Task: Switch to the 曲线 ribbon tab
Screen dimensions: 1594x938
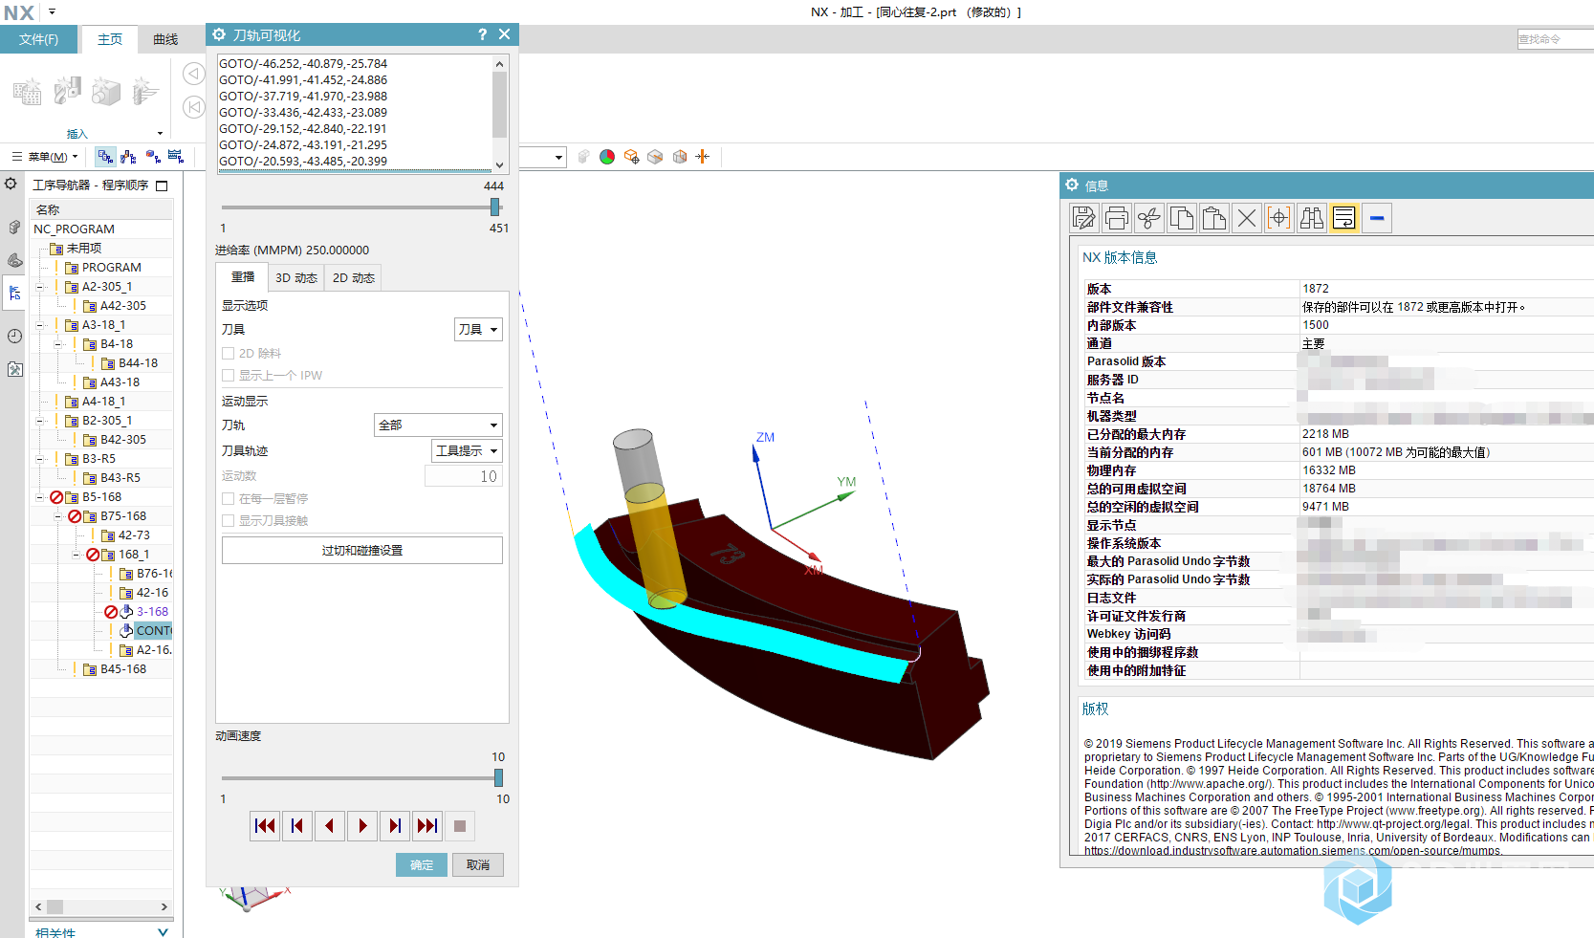Action: (x=165, y=39)
